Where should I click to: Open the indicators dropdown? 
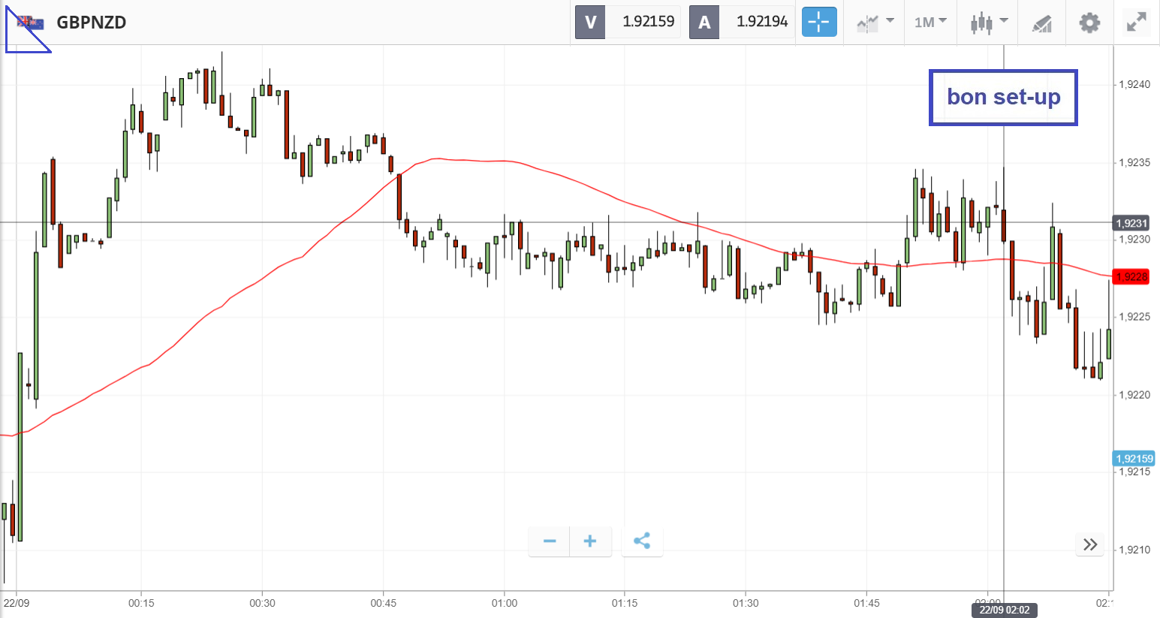point(875,22)
